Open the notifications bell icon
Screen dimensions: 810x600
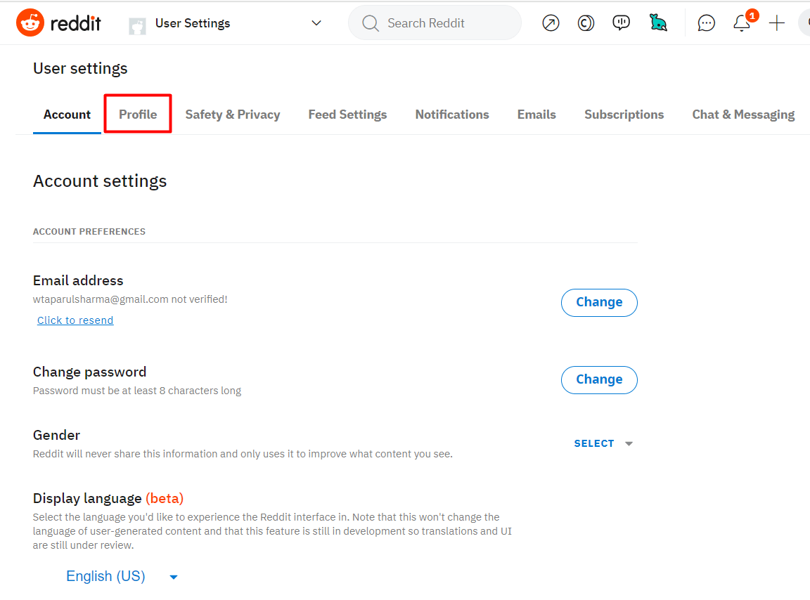741,23
